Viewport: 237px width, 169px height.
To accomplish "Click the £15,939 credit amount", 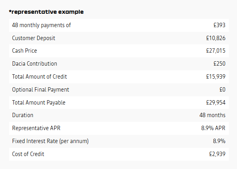I will click(x=216, y=77).
